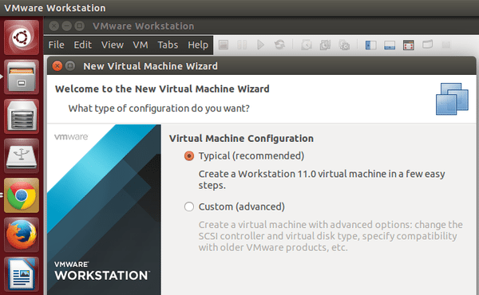Maximize the New Virtual Machine Wizard window
The width and height of the screenshot is (479, 295).
[70, 66]
